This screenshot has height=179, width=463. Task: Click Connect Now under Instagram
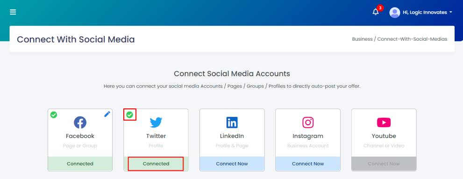[308, 164]
